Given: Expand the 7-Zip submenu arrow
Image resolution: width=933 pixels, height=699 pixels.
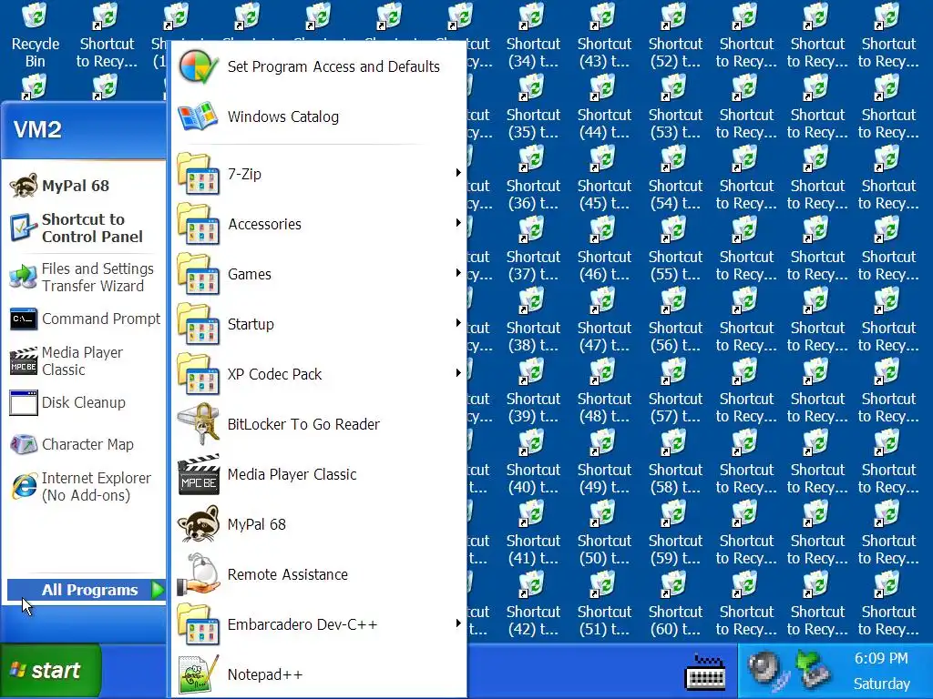Looking at the screenshot, I should pos(458,173).
